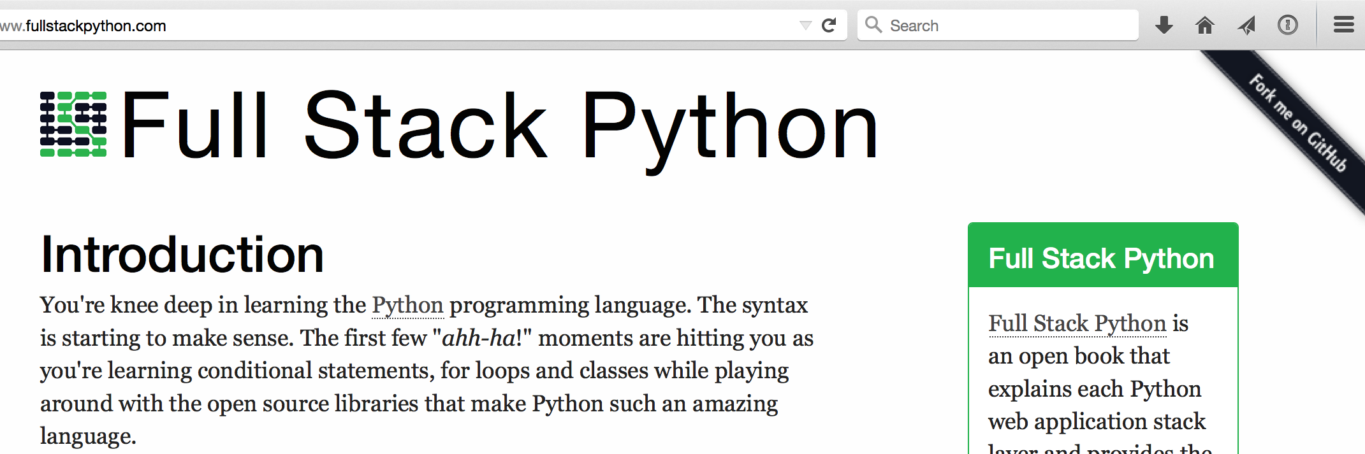The width and height of the screenshot is (1365, 454).
Task: Open the URL history dropdown arrow
Action: point(806,25)
